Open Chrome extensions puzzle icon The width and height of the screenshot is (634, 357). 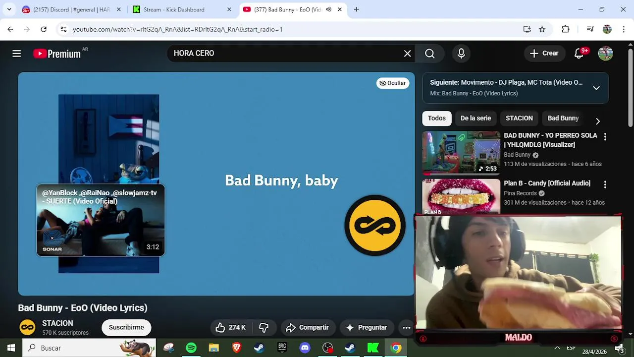(x=565, y=29)
